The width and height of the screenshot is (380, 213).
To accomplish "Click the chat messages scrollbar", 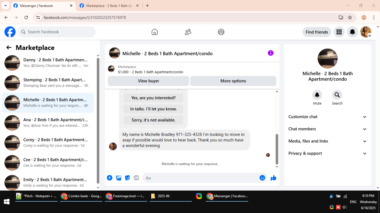I will [277, 149].
